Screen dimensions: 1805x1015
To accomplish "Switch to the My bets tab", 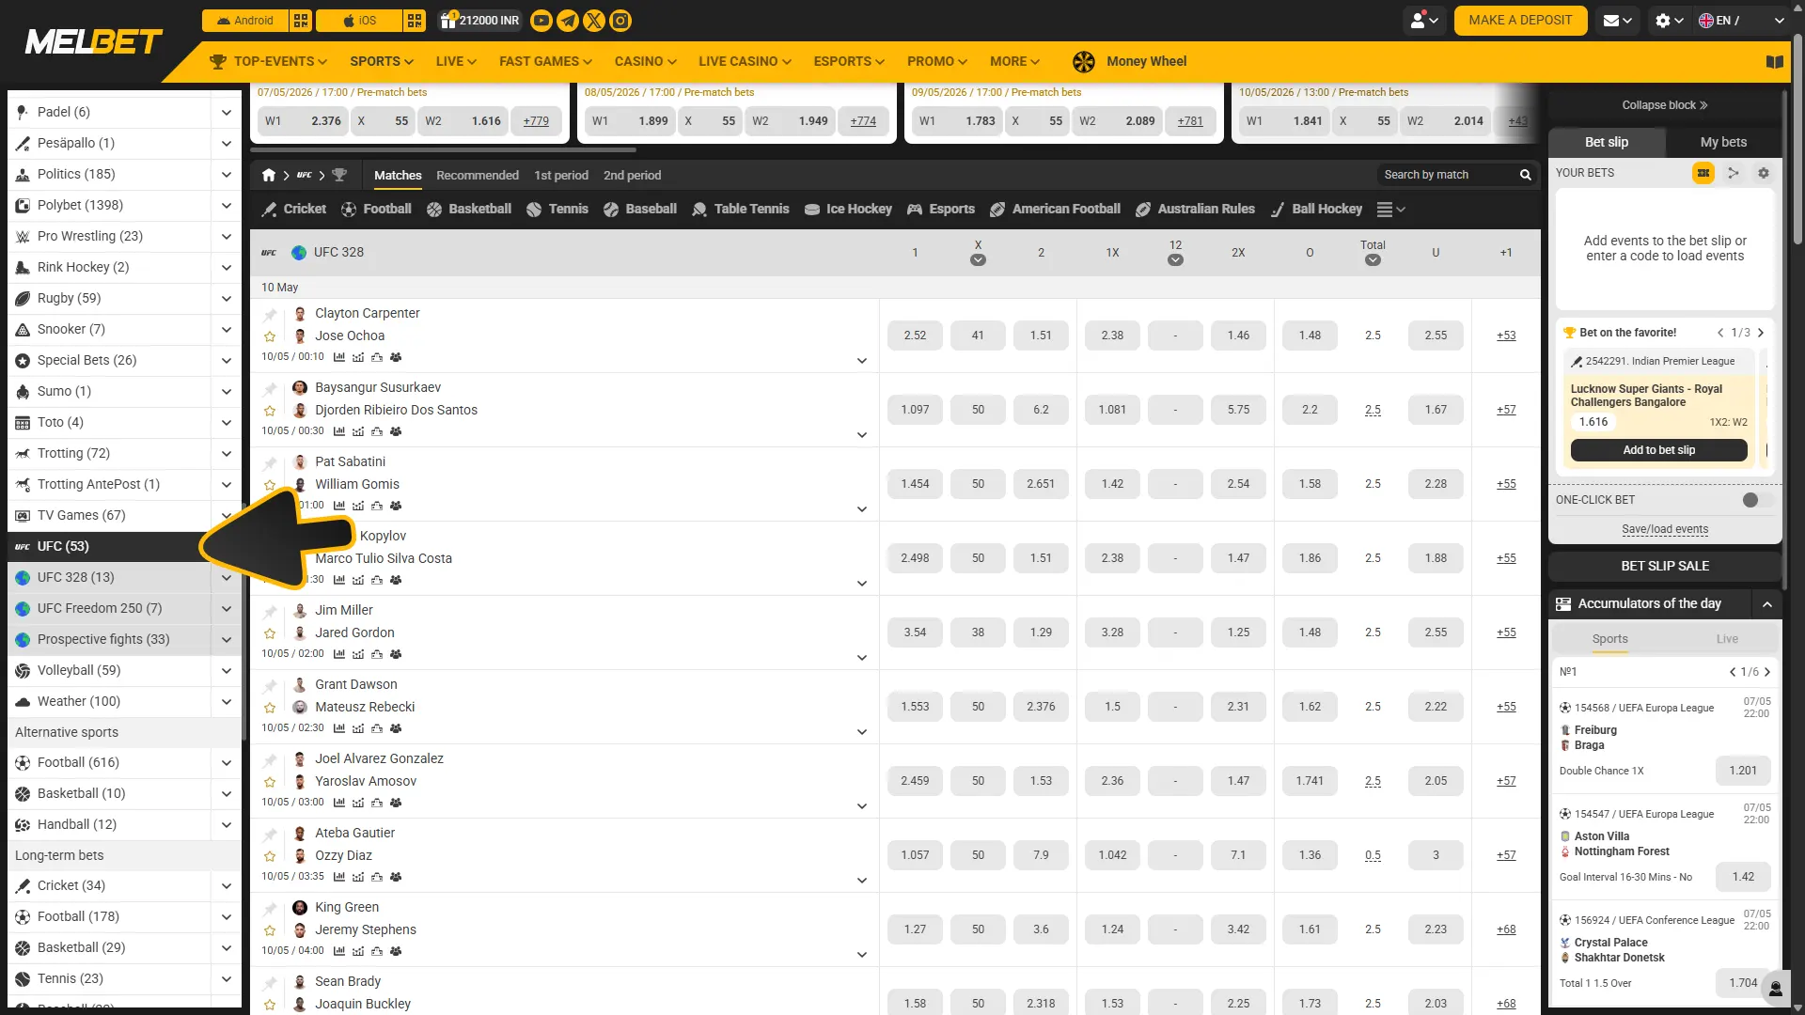I will pyautogui.click(x=1723, y=143).
